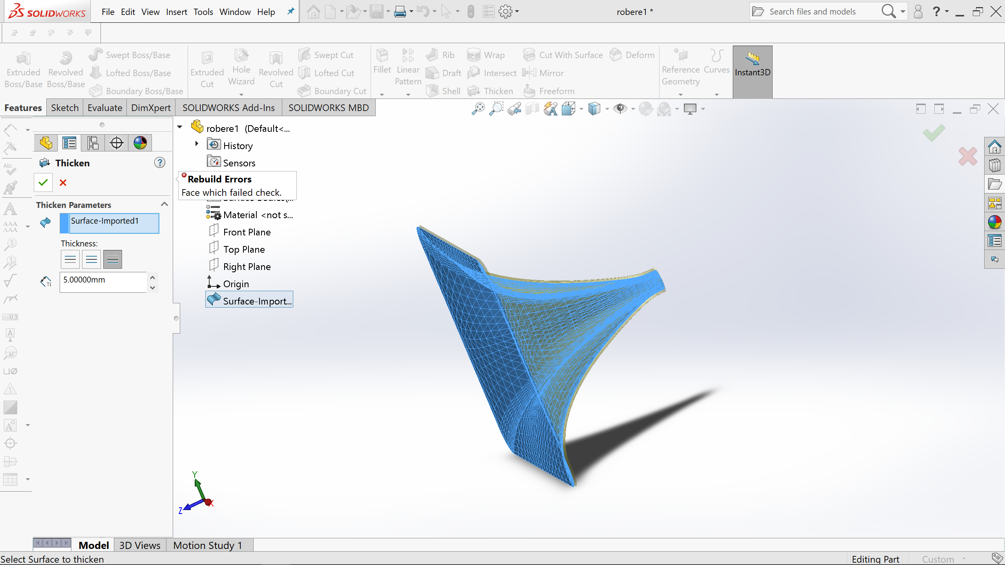Image resolution: width=1005 pixels, height=565 pixels.
Task: Open the File menu
Action: click(x=108, y=12)
